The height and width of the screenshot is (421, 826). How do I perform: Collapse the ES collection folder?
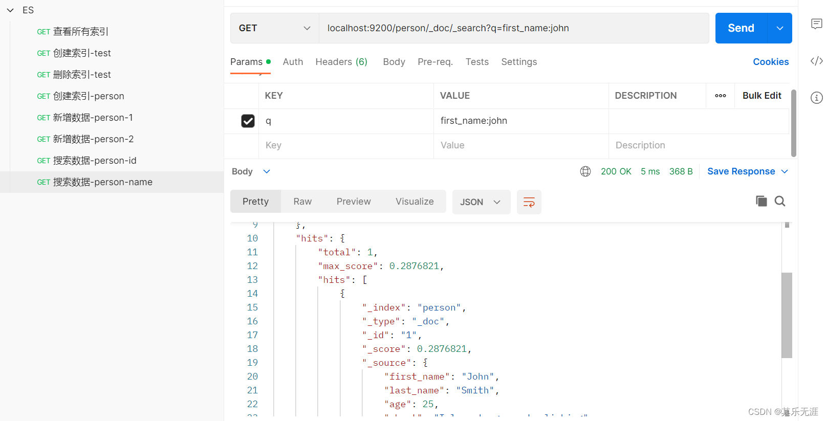pyautogui.click(x=10, y=10)
